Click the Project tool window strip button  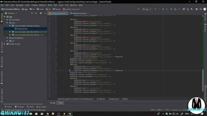pos(2,17)
